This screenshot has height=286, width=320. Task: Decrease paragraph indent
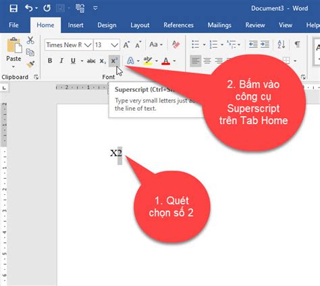(253, 45)
